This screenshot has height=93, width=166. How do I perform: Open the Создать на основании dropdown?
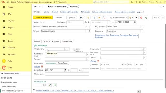click(x=117, y=18)
